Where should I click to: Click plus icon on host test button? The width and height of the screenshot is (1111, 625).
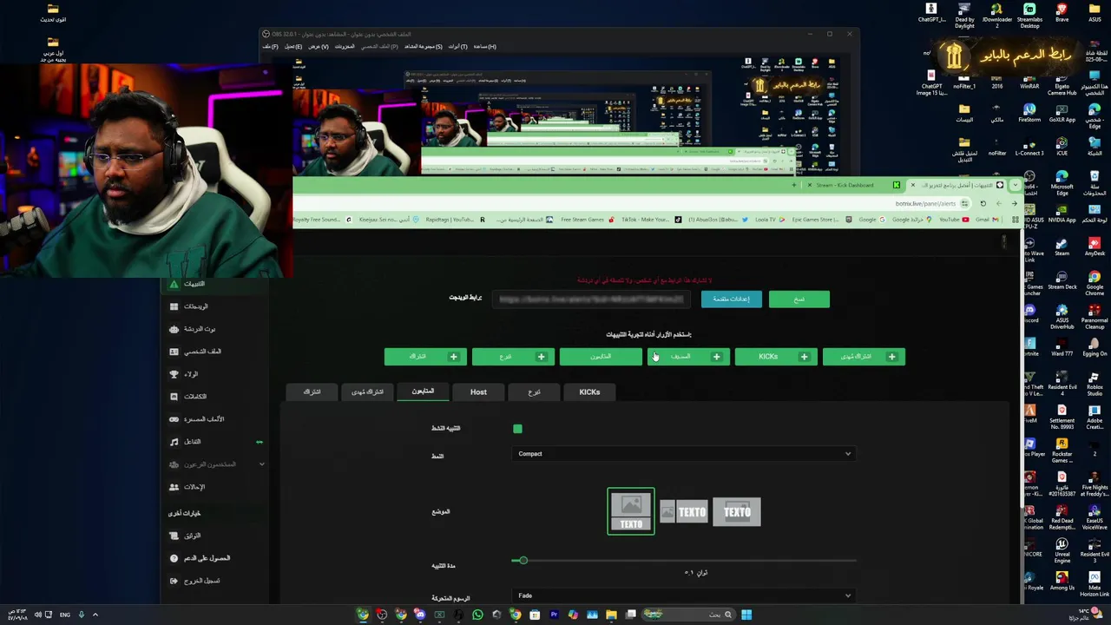point(716,357)
